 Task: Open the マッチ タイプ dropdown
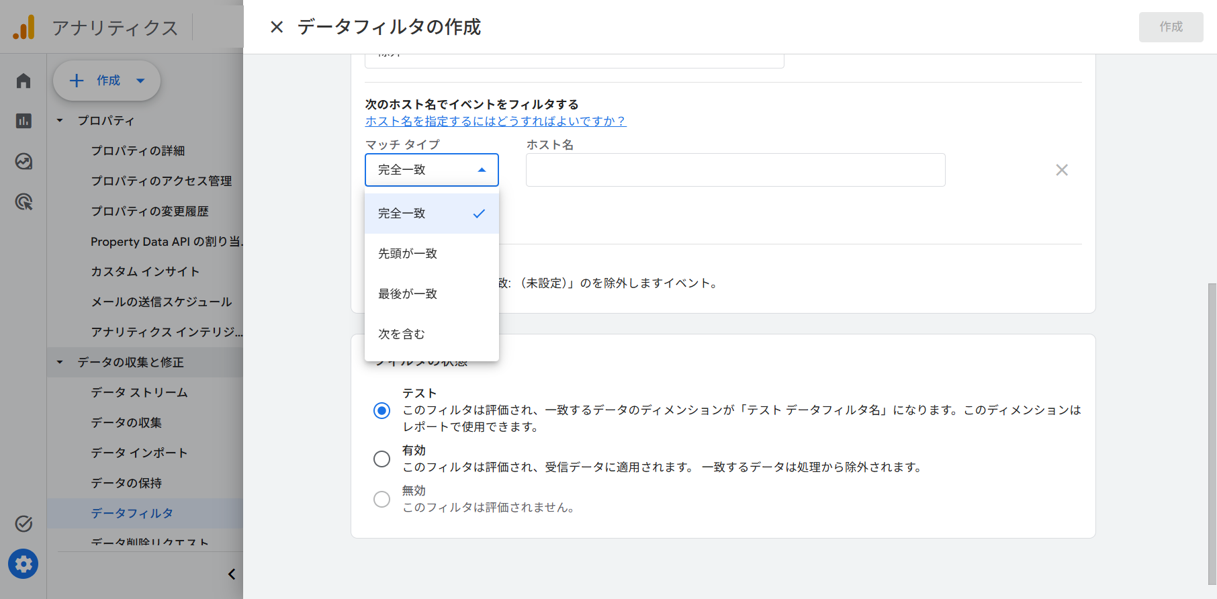coord(432,170)
